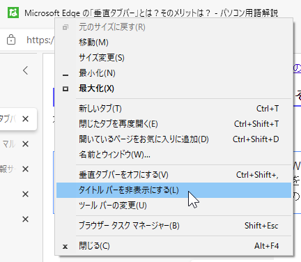
Task: Open a new tab via 新しいタブ(T)
Action: pos(173,109)
